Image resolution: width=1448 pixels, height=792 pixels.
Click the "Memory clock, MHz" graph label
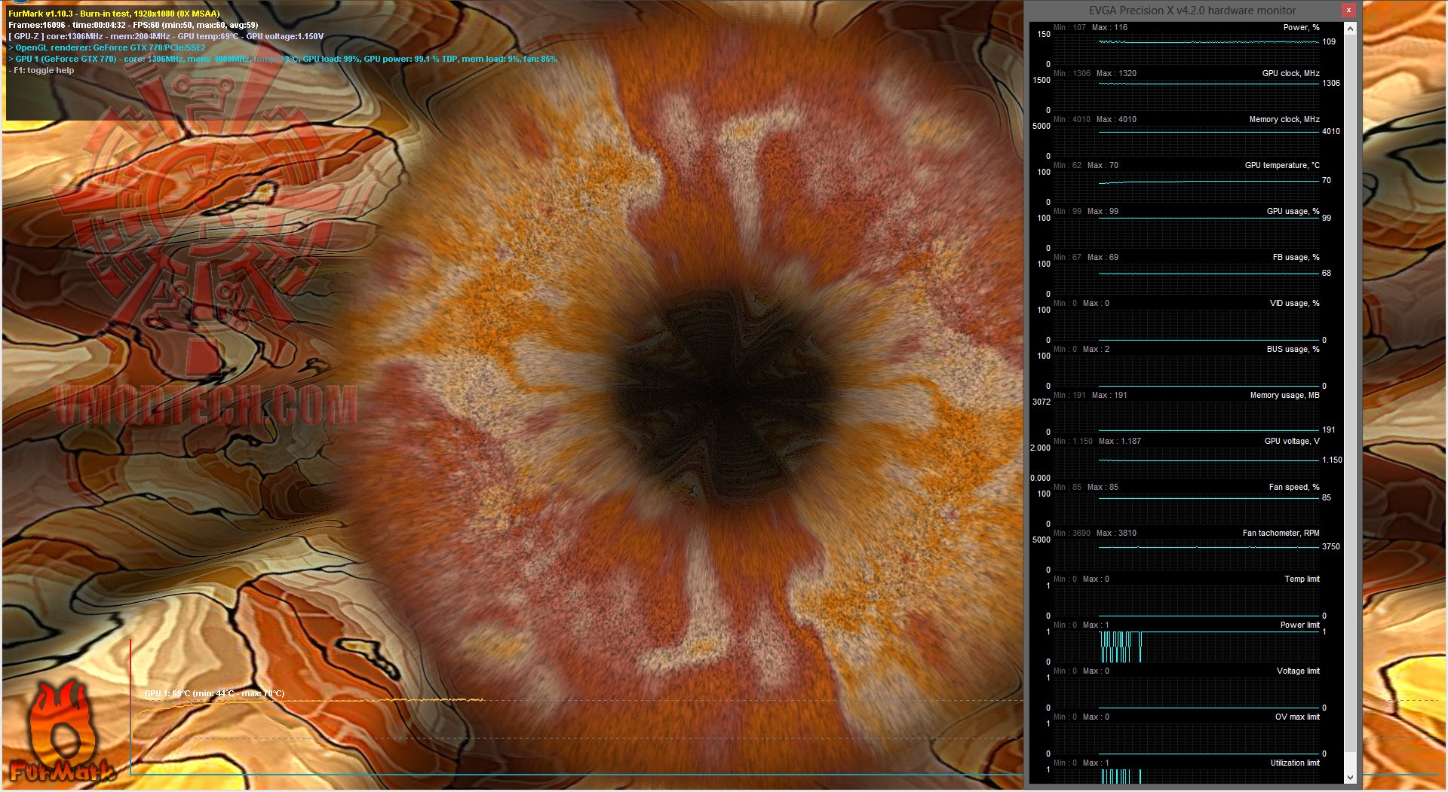point(1284,119)
